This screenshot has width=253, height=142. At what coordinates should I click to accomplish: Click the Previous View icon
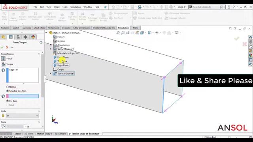tap(128, 33)
